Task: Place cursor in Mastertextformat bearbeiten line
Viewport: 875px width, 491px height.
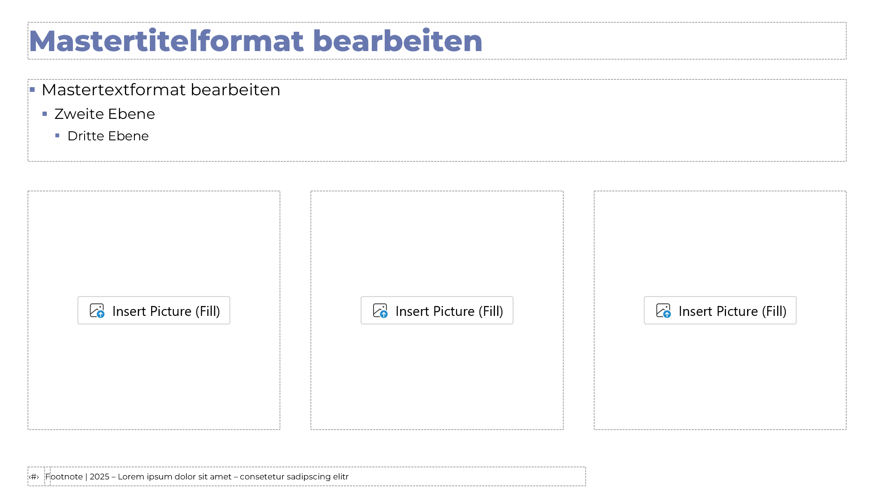Action: 161,90
